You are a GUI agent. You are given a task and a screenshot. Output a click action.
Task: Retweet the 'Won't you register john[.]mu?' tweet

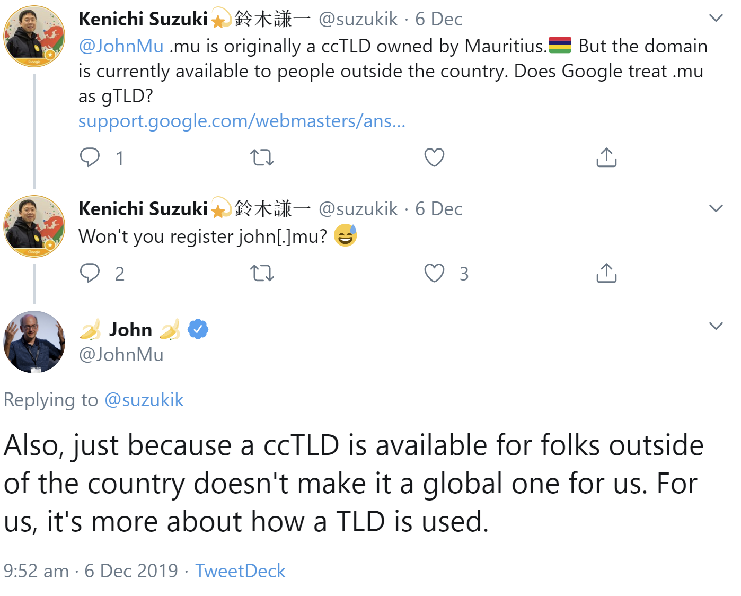click(262, 273)
